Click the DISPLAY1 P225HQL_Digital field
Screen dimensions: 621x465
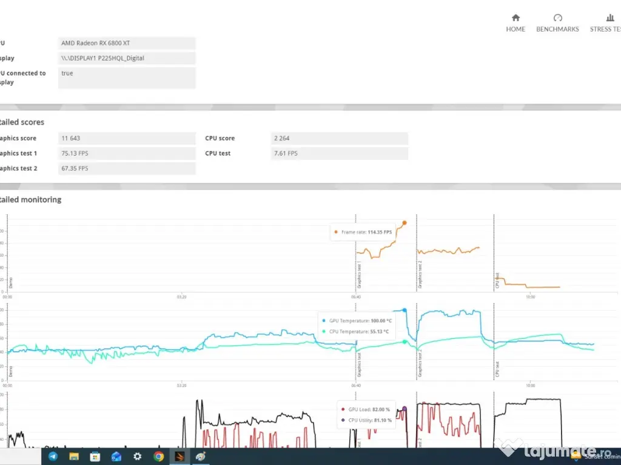coord(127,58)
